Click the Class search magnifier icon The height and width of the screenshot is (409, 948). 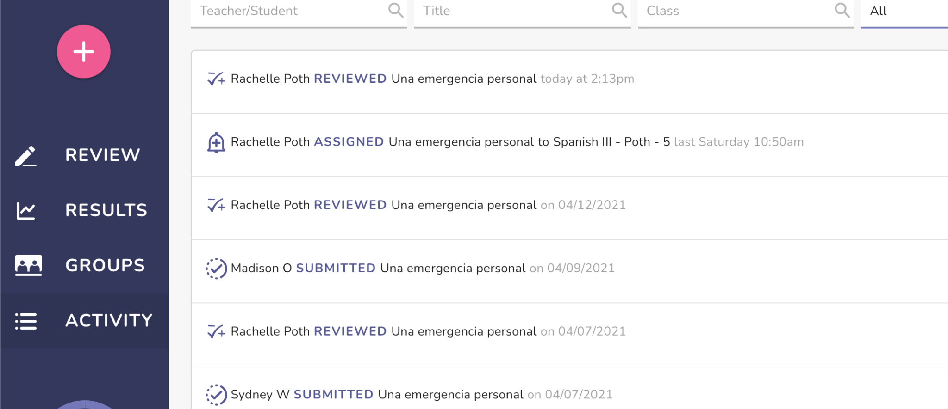coord(842,10)
